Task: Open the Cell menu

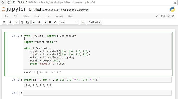Action: click(48, 16)
